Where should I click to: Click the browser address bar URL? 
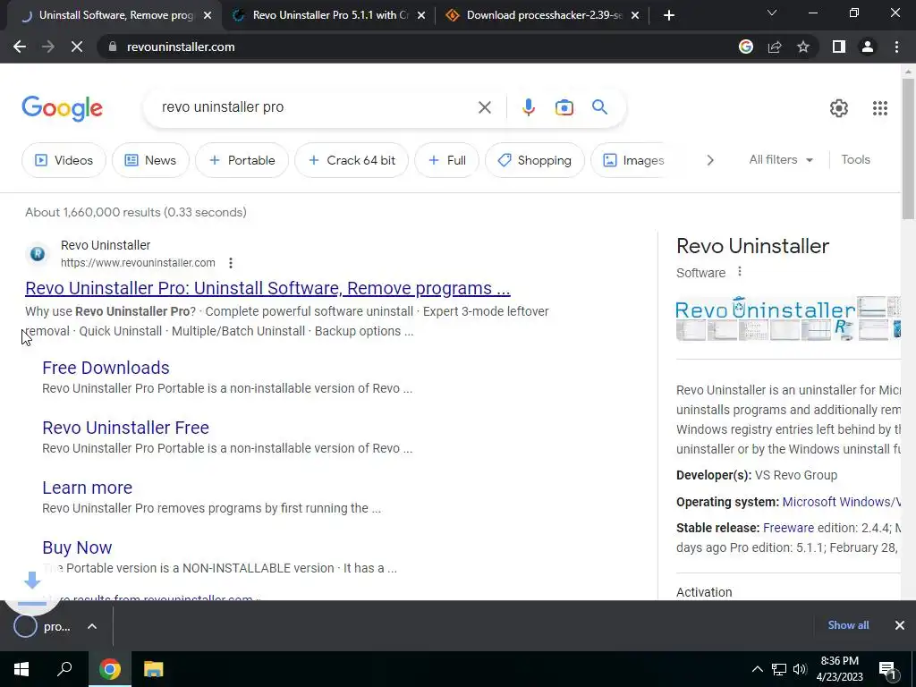[x=181, y=47]
